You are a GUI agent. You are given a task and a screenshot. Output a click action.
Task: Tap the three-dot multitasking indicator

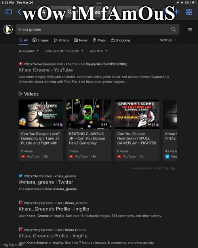click(x=99, y=3)
